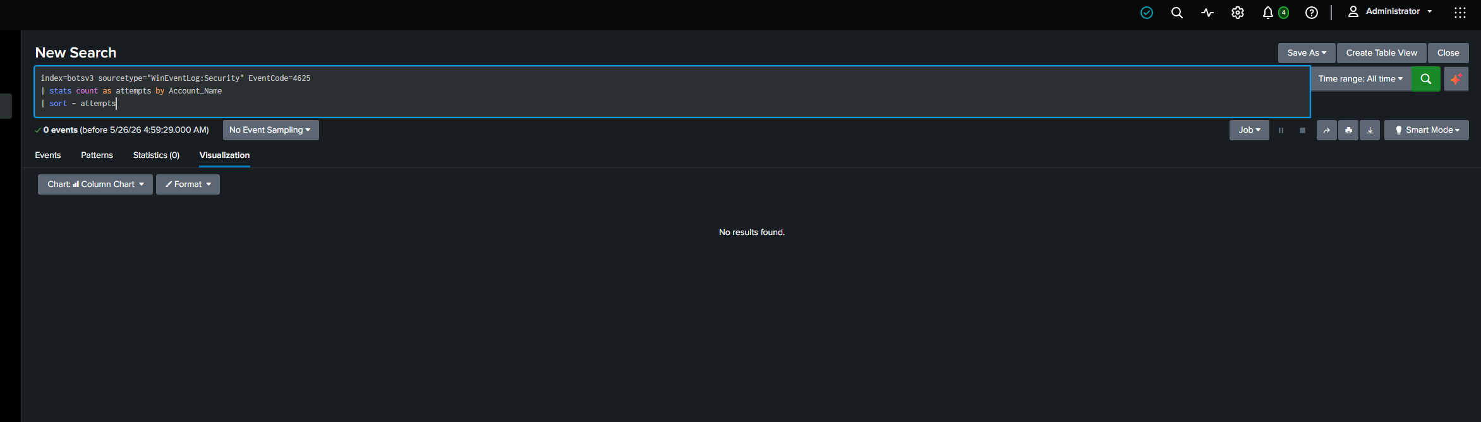Open the apps grid icon
The image size is (1481, 422).
coord(1460,13)
